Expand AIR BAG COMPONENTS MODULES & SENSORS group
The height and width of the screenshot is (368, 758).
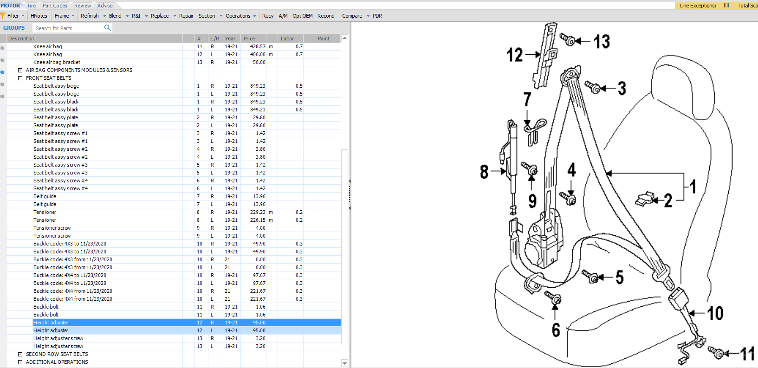pyautogui.click(x=20, y=70)
